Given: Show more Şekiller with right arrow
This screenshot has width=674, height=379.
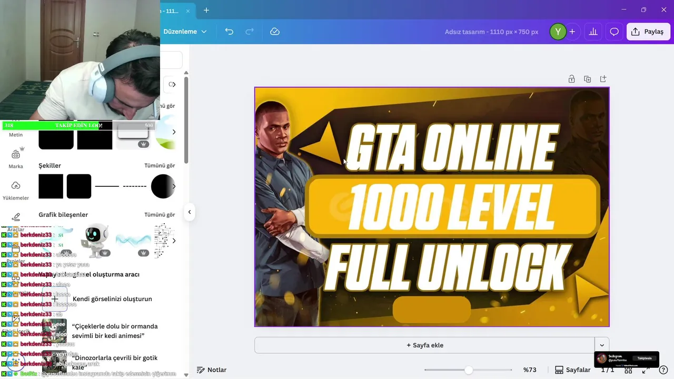Looking at the screenshot, I should [174, 186].
